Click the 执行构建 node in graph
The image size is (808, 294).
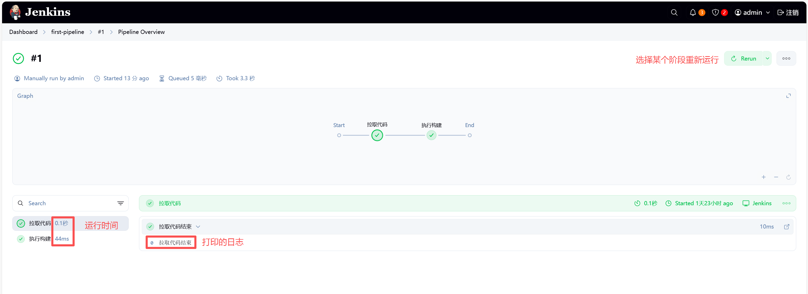(431, 135)
